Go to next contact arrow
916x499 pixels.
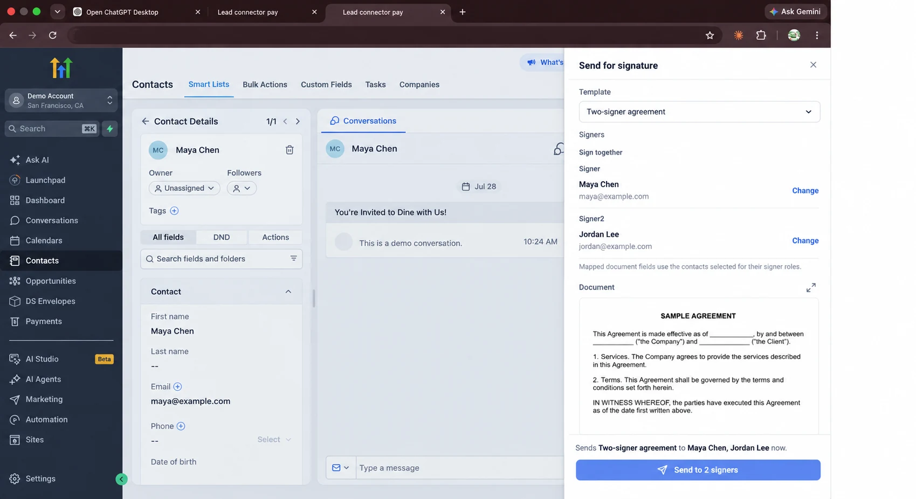pos(298,121)
